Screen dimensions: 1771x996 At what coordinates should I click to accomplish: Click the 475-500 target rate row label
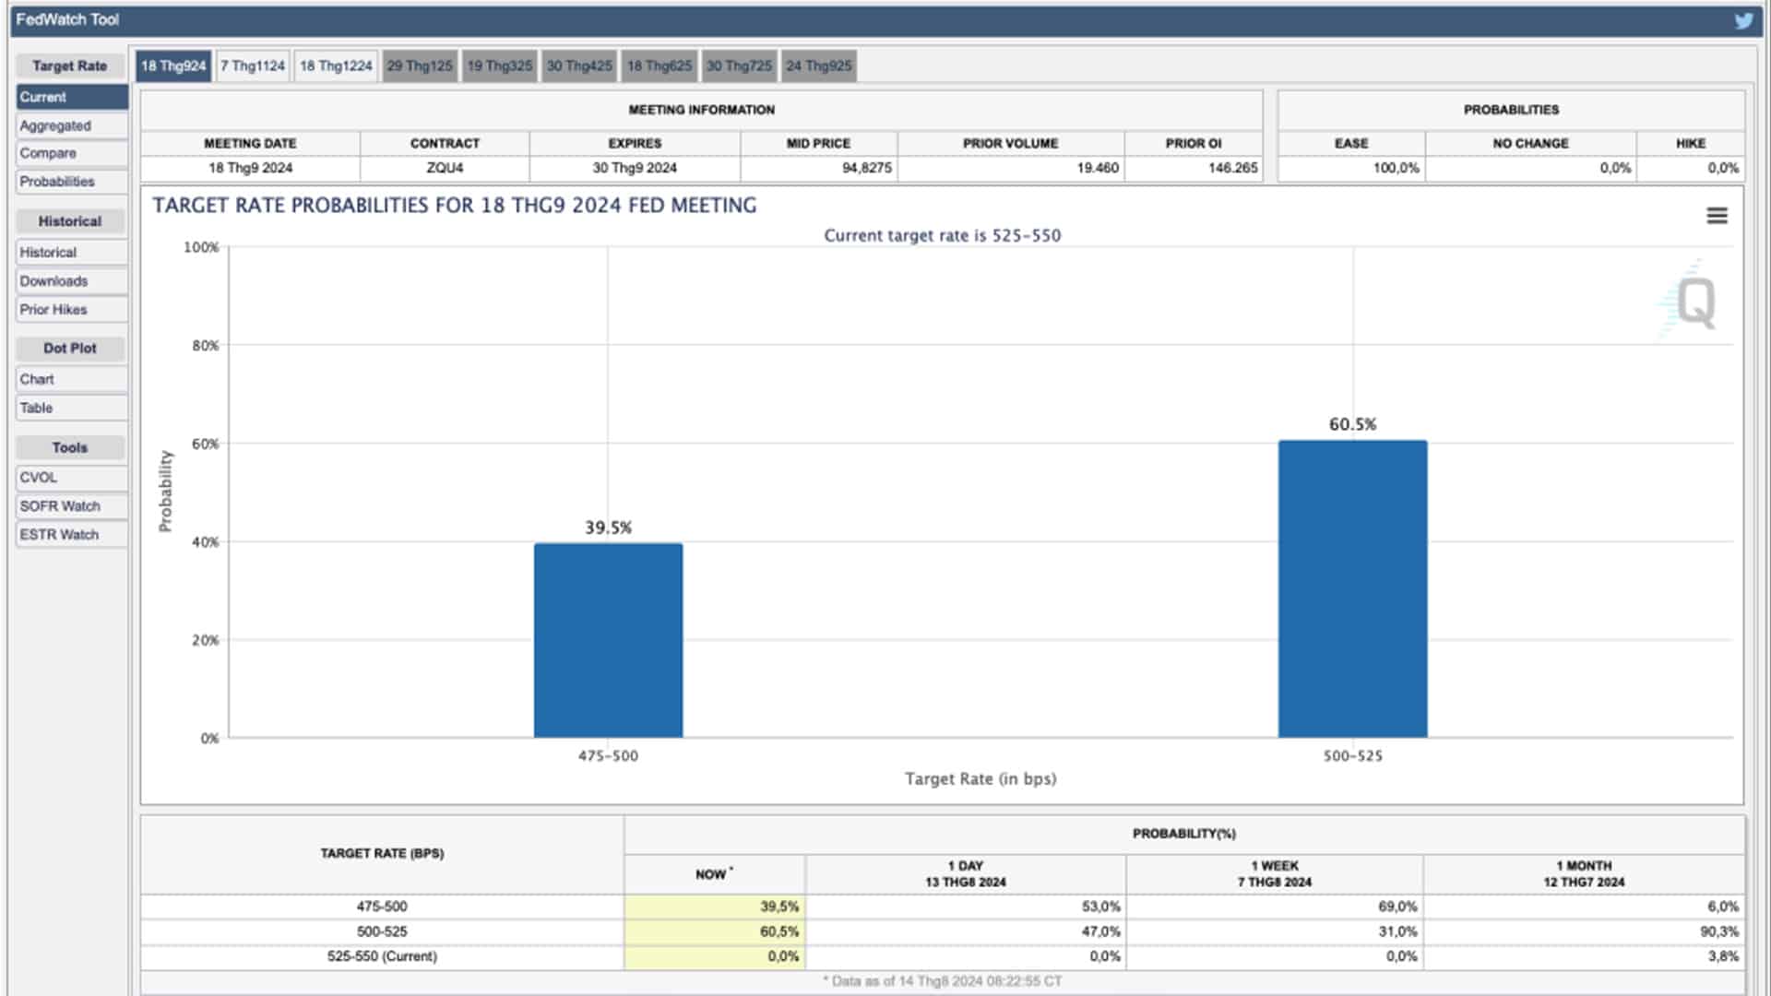[382, 907]
